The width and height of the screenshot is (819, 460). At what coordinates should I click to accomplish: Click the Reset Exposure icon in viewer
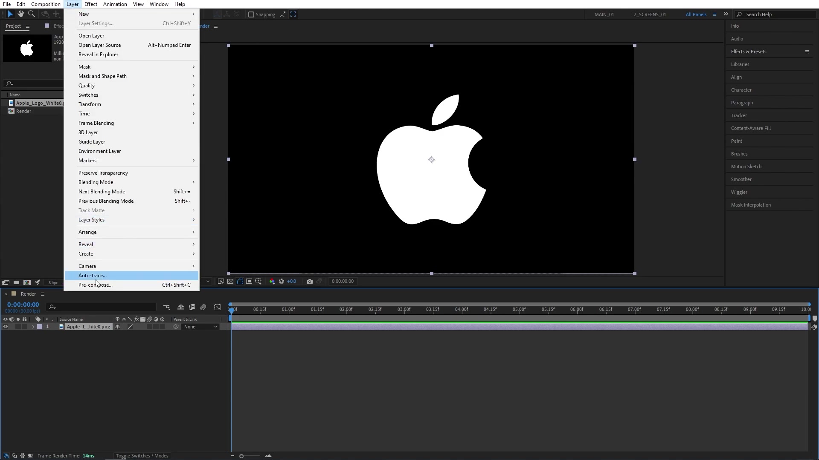(x=282, y=281)
